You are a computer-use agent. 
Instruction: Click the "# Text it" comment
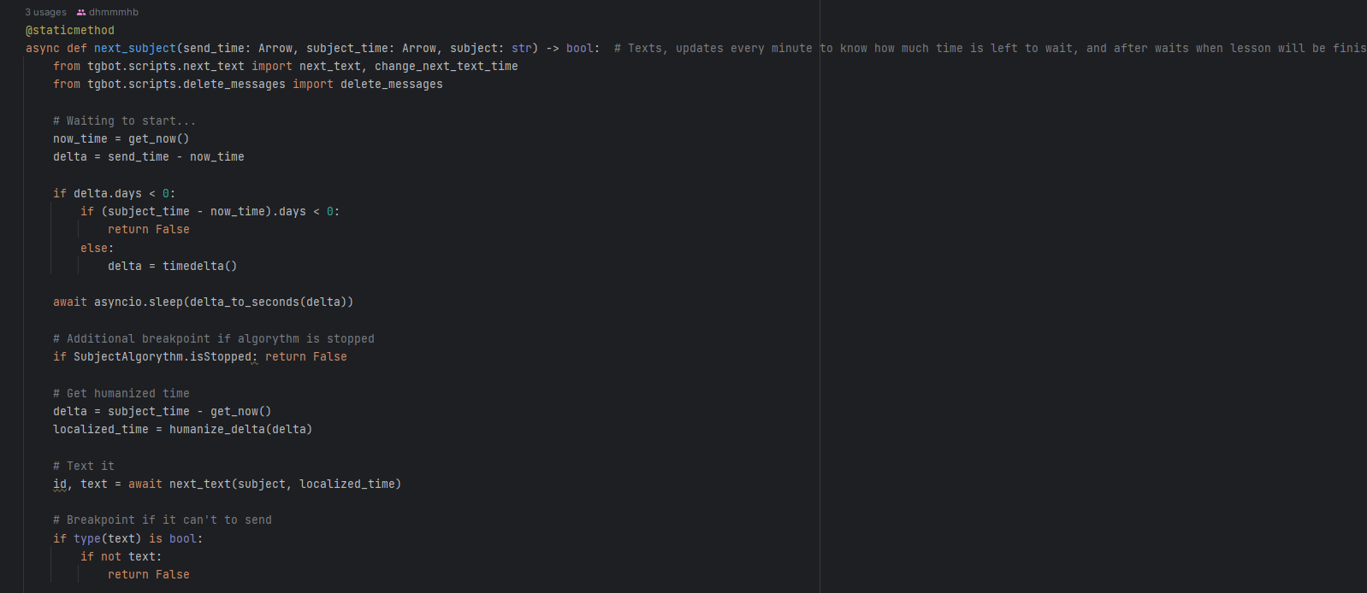pyautogui.click(x=84, y=467)
